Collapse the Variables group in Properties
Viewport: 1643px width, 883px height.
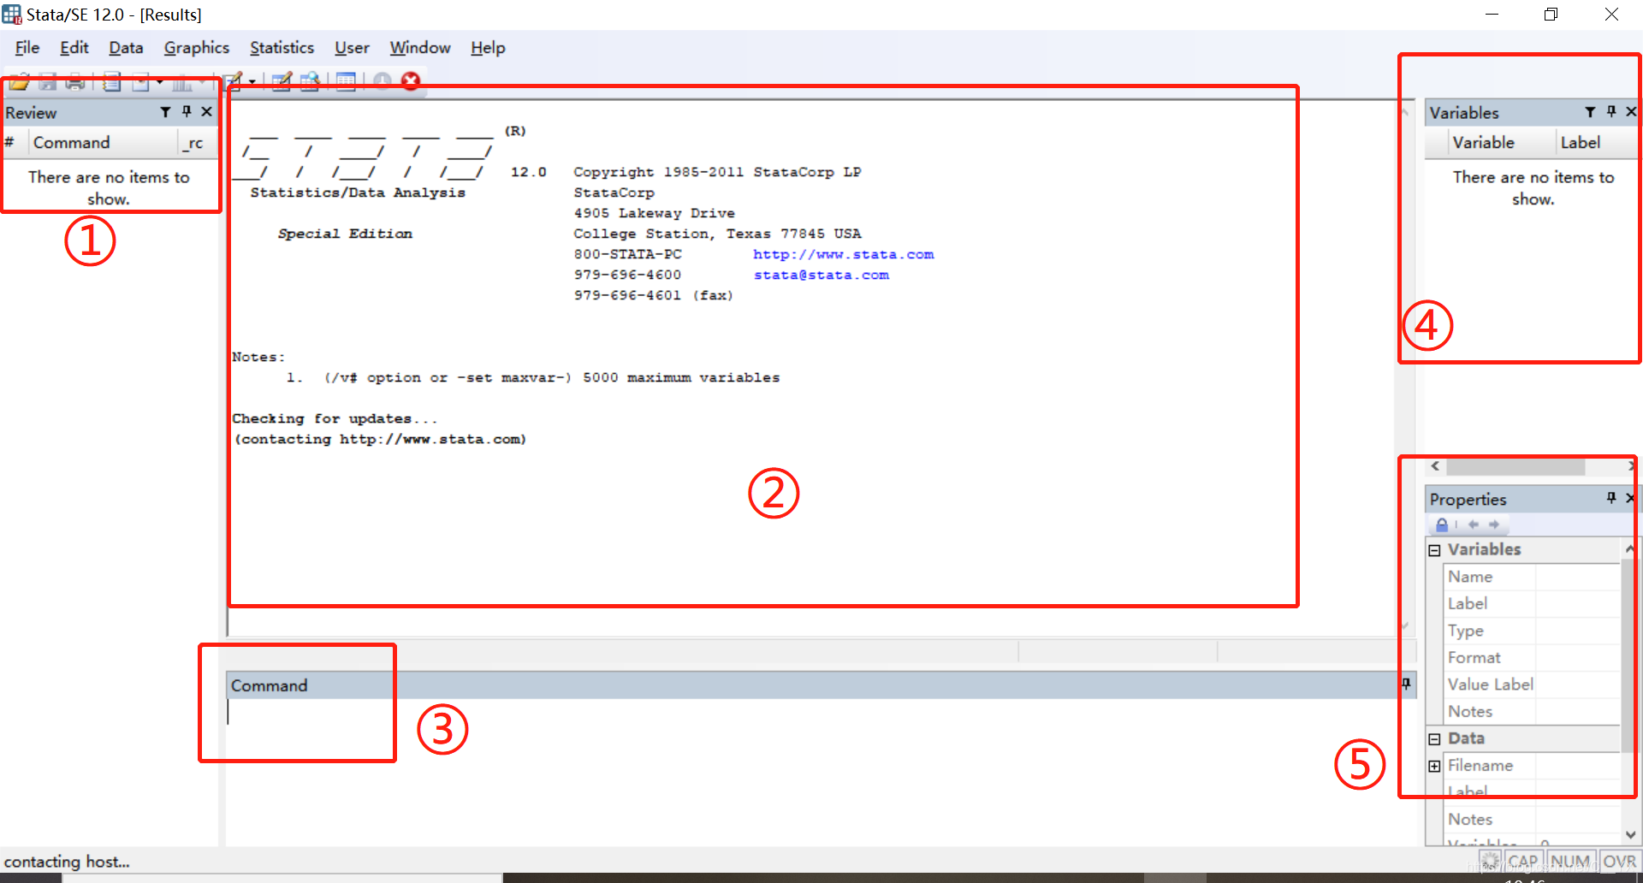click(x=1435, y=550)
